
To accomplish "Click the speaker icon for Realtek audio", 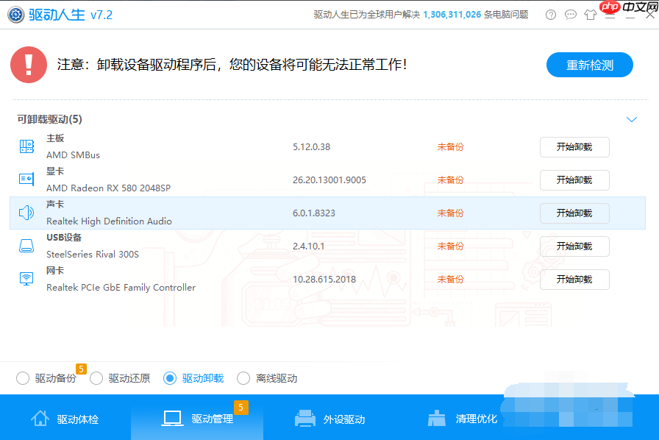I will click(x=26, y=213).
